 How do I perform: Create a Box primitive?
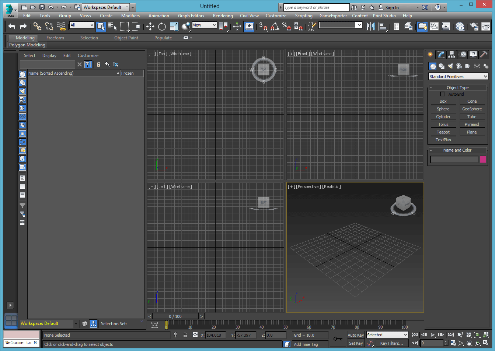[443, 101]
